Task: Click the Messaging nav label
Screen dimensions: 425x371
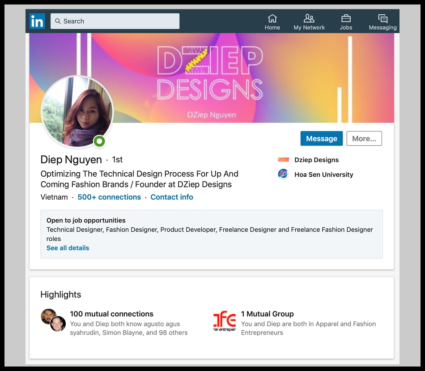Action: click(x=382, y=27)
